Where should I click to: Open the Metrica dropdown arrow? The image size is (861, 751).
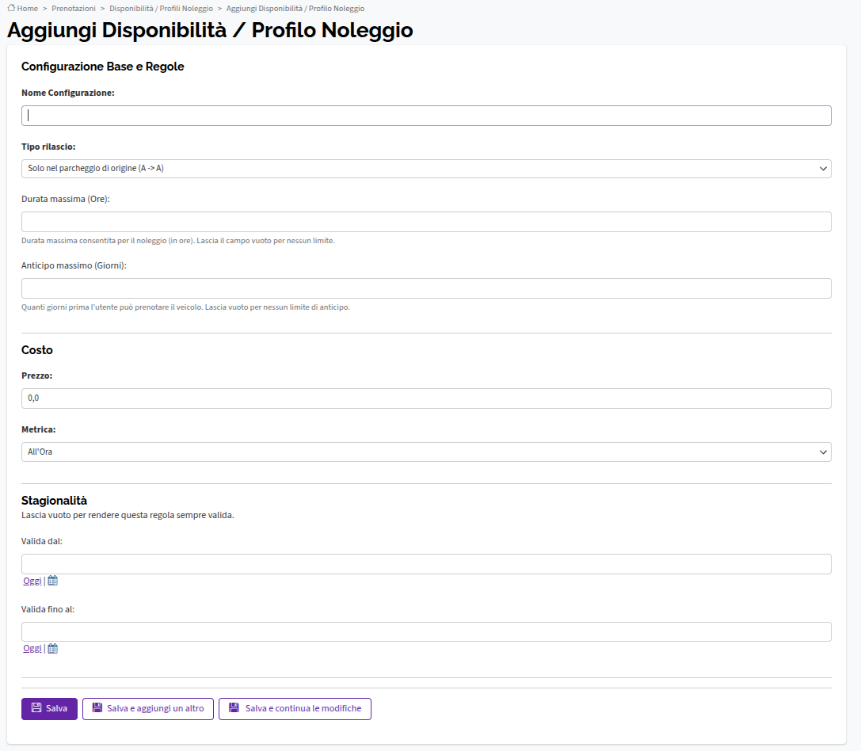coord(823,452)
